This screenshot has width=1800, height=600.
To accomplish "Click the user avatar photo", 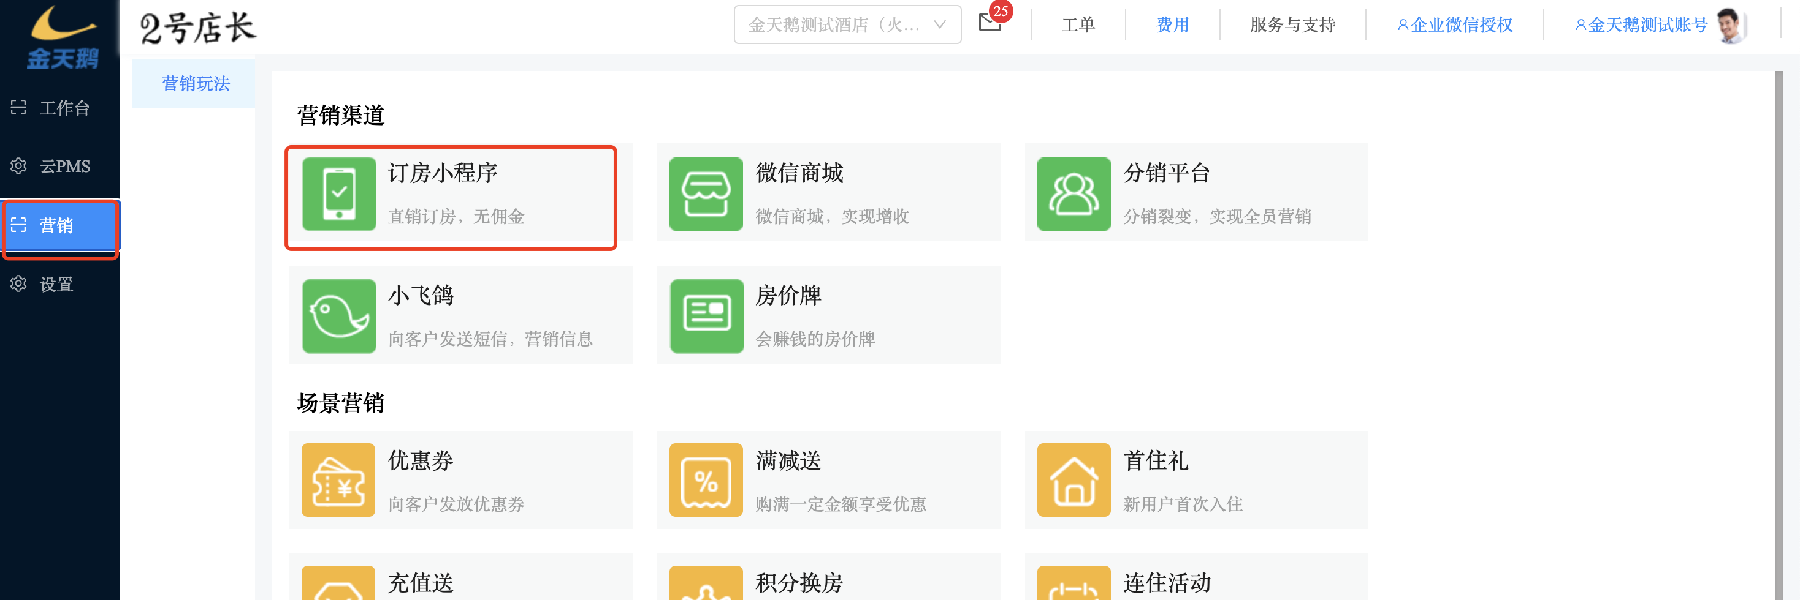I will coord(1731,26).
